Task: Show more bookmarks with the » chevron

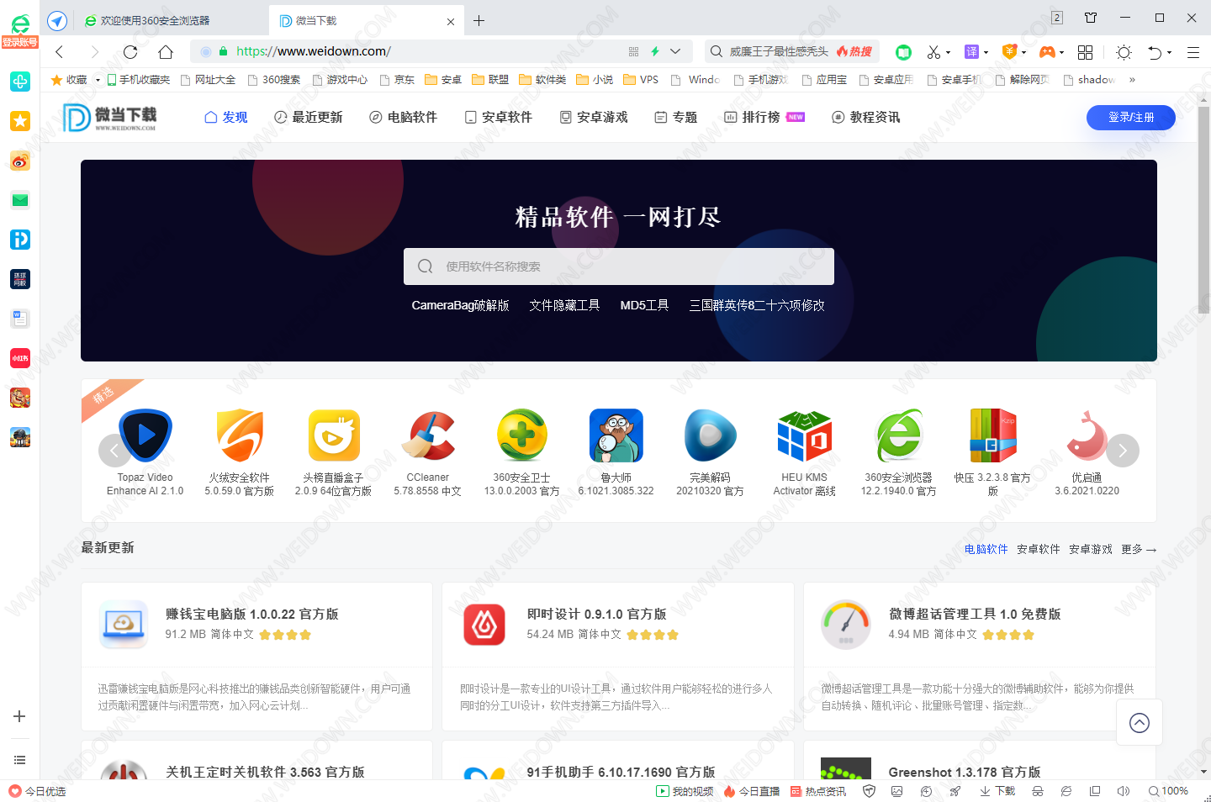Action: click(x=1132, y=80)
